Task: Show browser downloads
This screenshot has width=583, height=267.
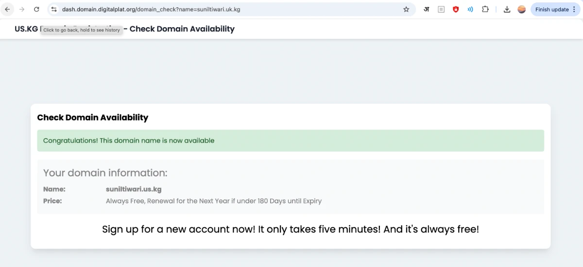Action: tap(507, 9)
